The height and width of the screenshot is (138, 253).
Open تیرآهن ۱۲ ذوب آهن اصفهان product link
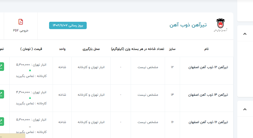click(208, 67)
